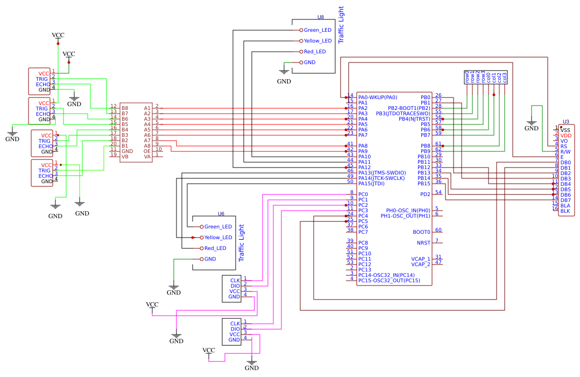Select the PA13(JTMS-SWDIO) pin label
The width and height of the screenshot is (580, 377).
(x=382, y=172)
